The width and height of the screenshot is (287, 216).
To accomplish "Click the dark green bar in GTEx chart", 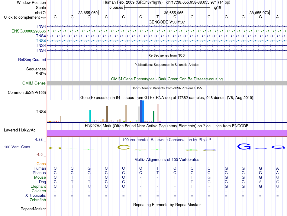I will point(153,116).
